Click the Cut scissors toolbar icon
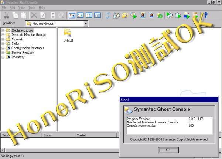The image size is (222, 159). [x=6, y=15]
